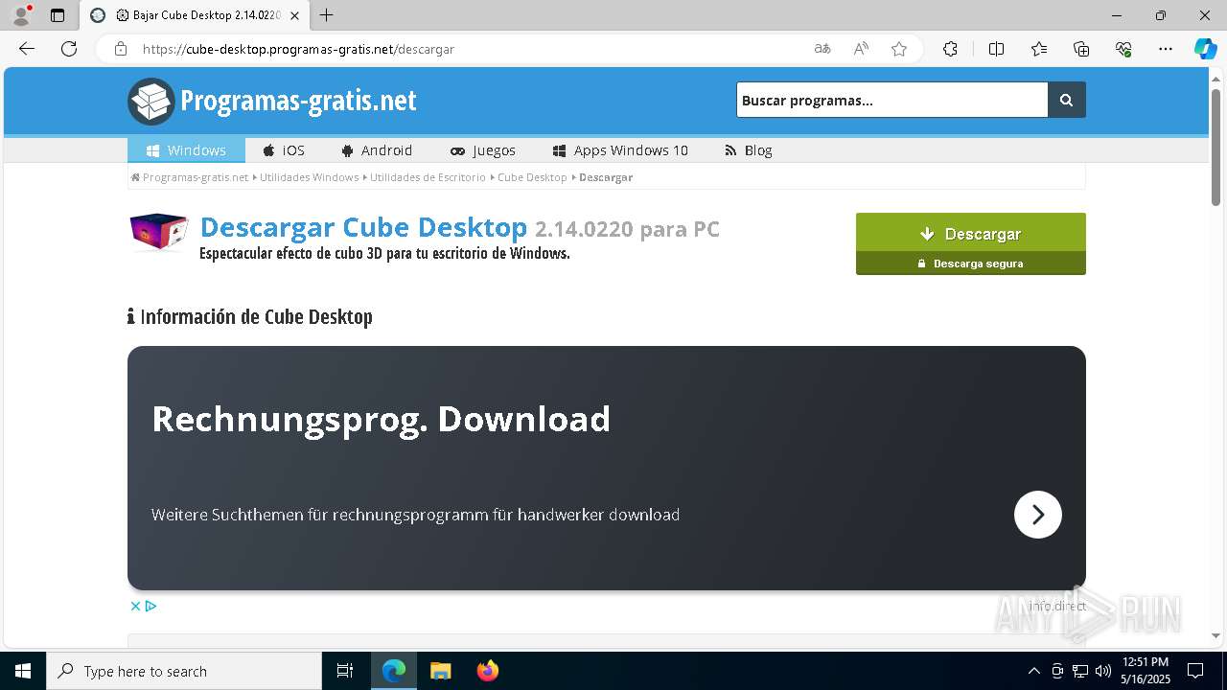Select the iOS category tab
The width and height of the screenshot is (1227, 690).
[x=284, y=150]
